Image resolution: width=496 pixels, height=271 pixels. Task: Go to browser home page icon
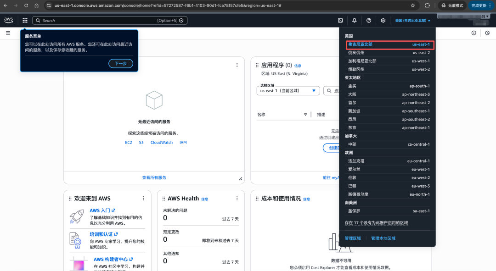click(x=36, y=6)
